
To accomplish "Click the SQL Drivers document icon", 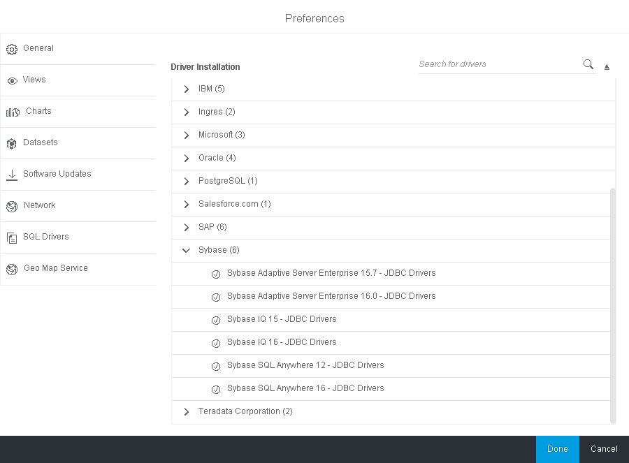I will [12, 238].
